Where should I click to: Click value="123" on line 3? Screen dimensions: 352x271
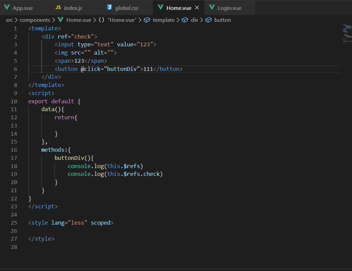click(x=135, y=45)
